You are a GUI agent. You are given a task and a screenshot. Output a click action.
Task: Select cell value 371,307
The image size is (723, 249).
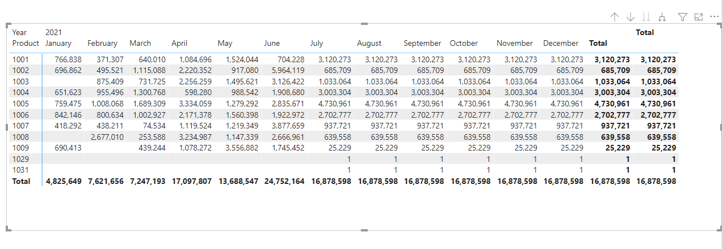[x=110, y=59]
